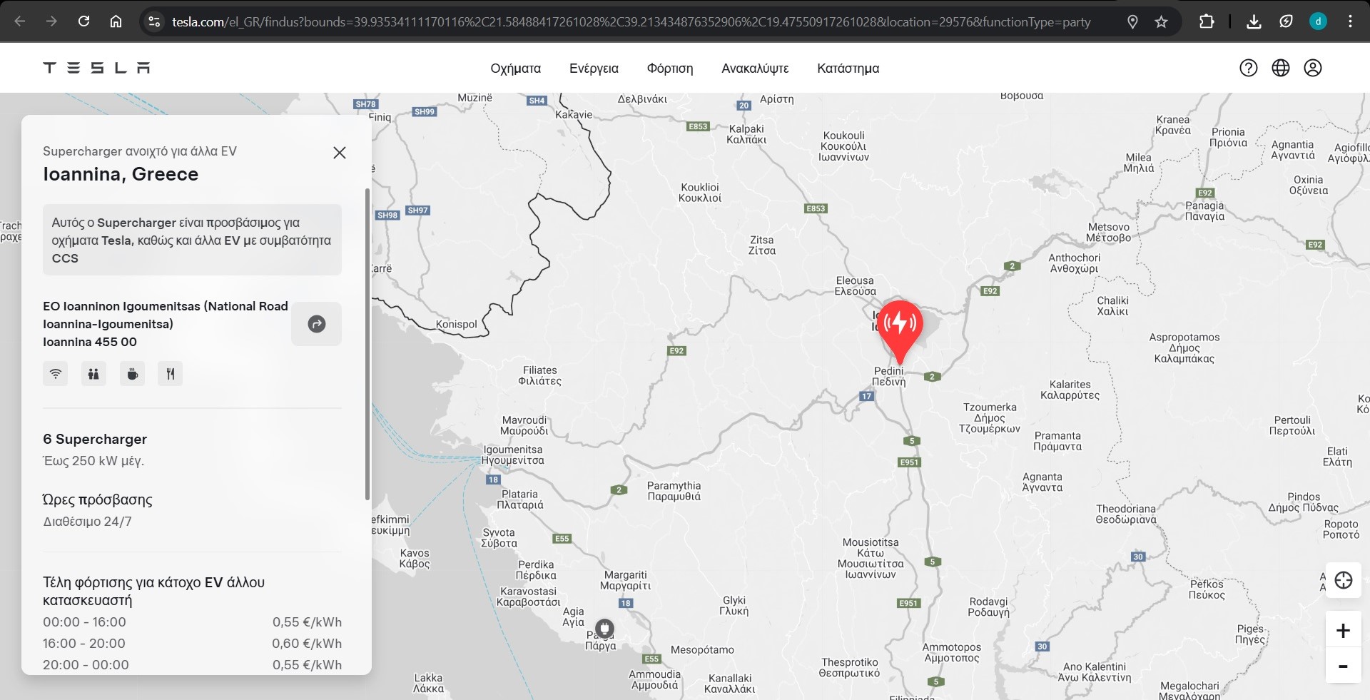
Task: Close the Ioannina Supercharger details panel
Action: point(340,153)
